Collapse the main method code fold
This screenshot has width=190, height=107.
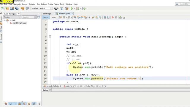[50, 37]
